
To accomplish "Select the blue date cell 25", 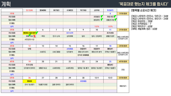I will click(110, 62).
